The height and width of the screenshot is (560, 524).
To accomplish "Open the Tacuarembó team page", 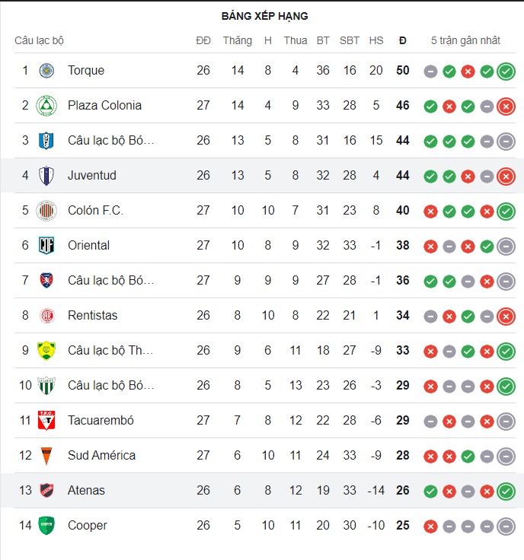I will 101,421.
